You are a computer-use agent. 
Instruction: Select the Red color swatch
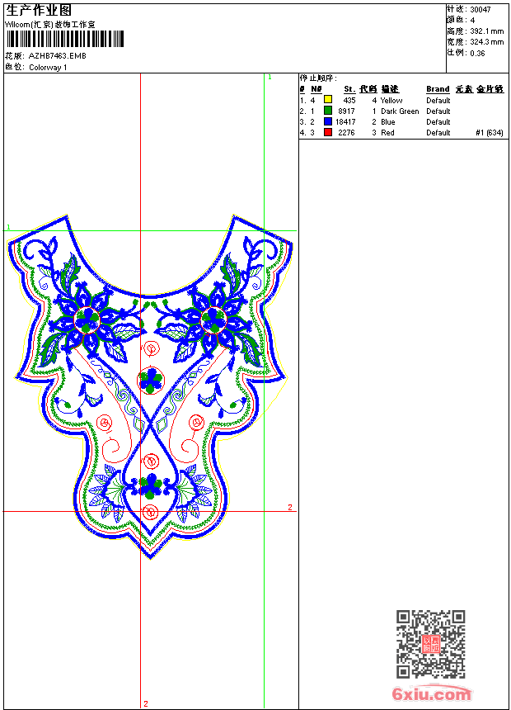point(328,132)
